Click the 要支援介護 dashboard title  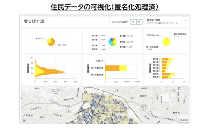[x=34, y=21]
